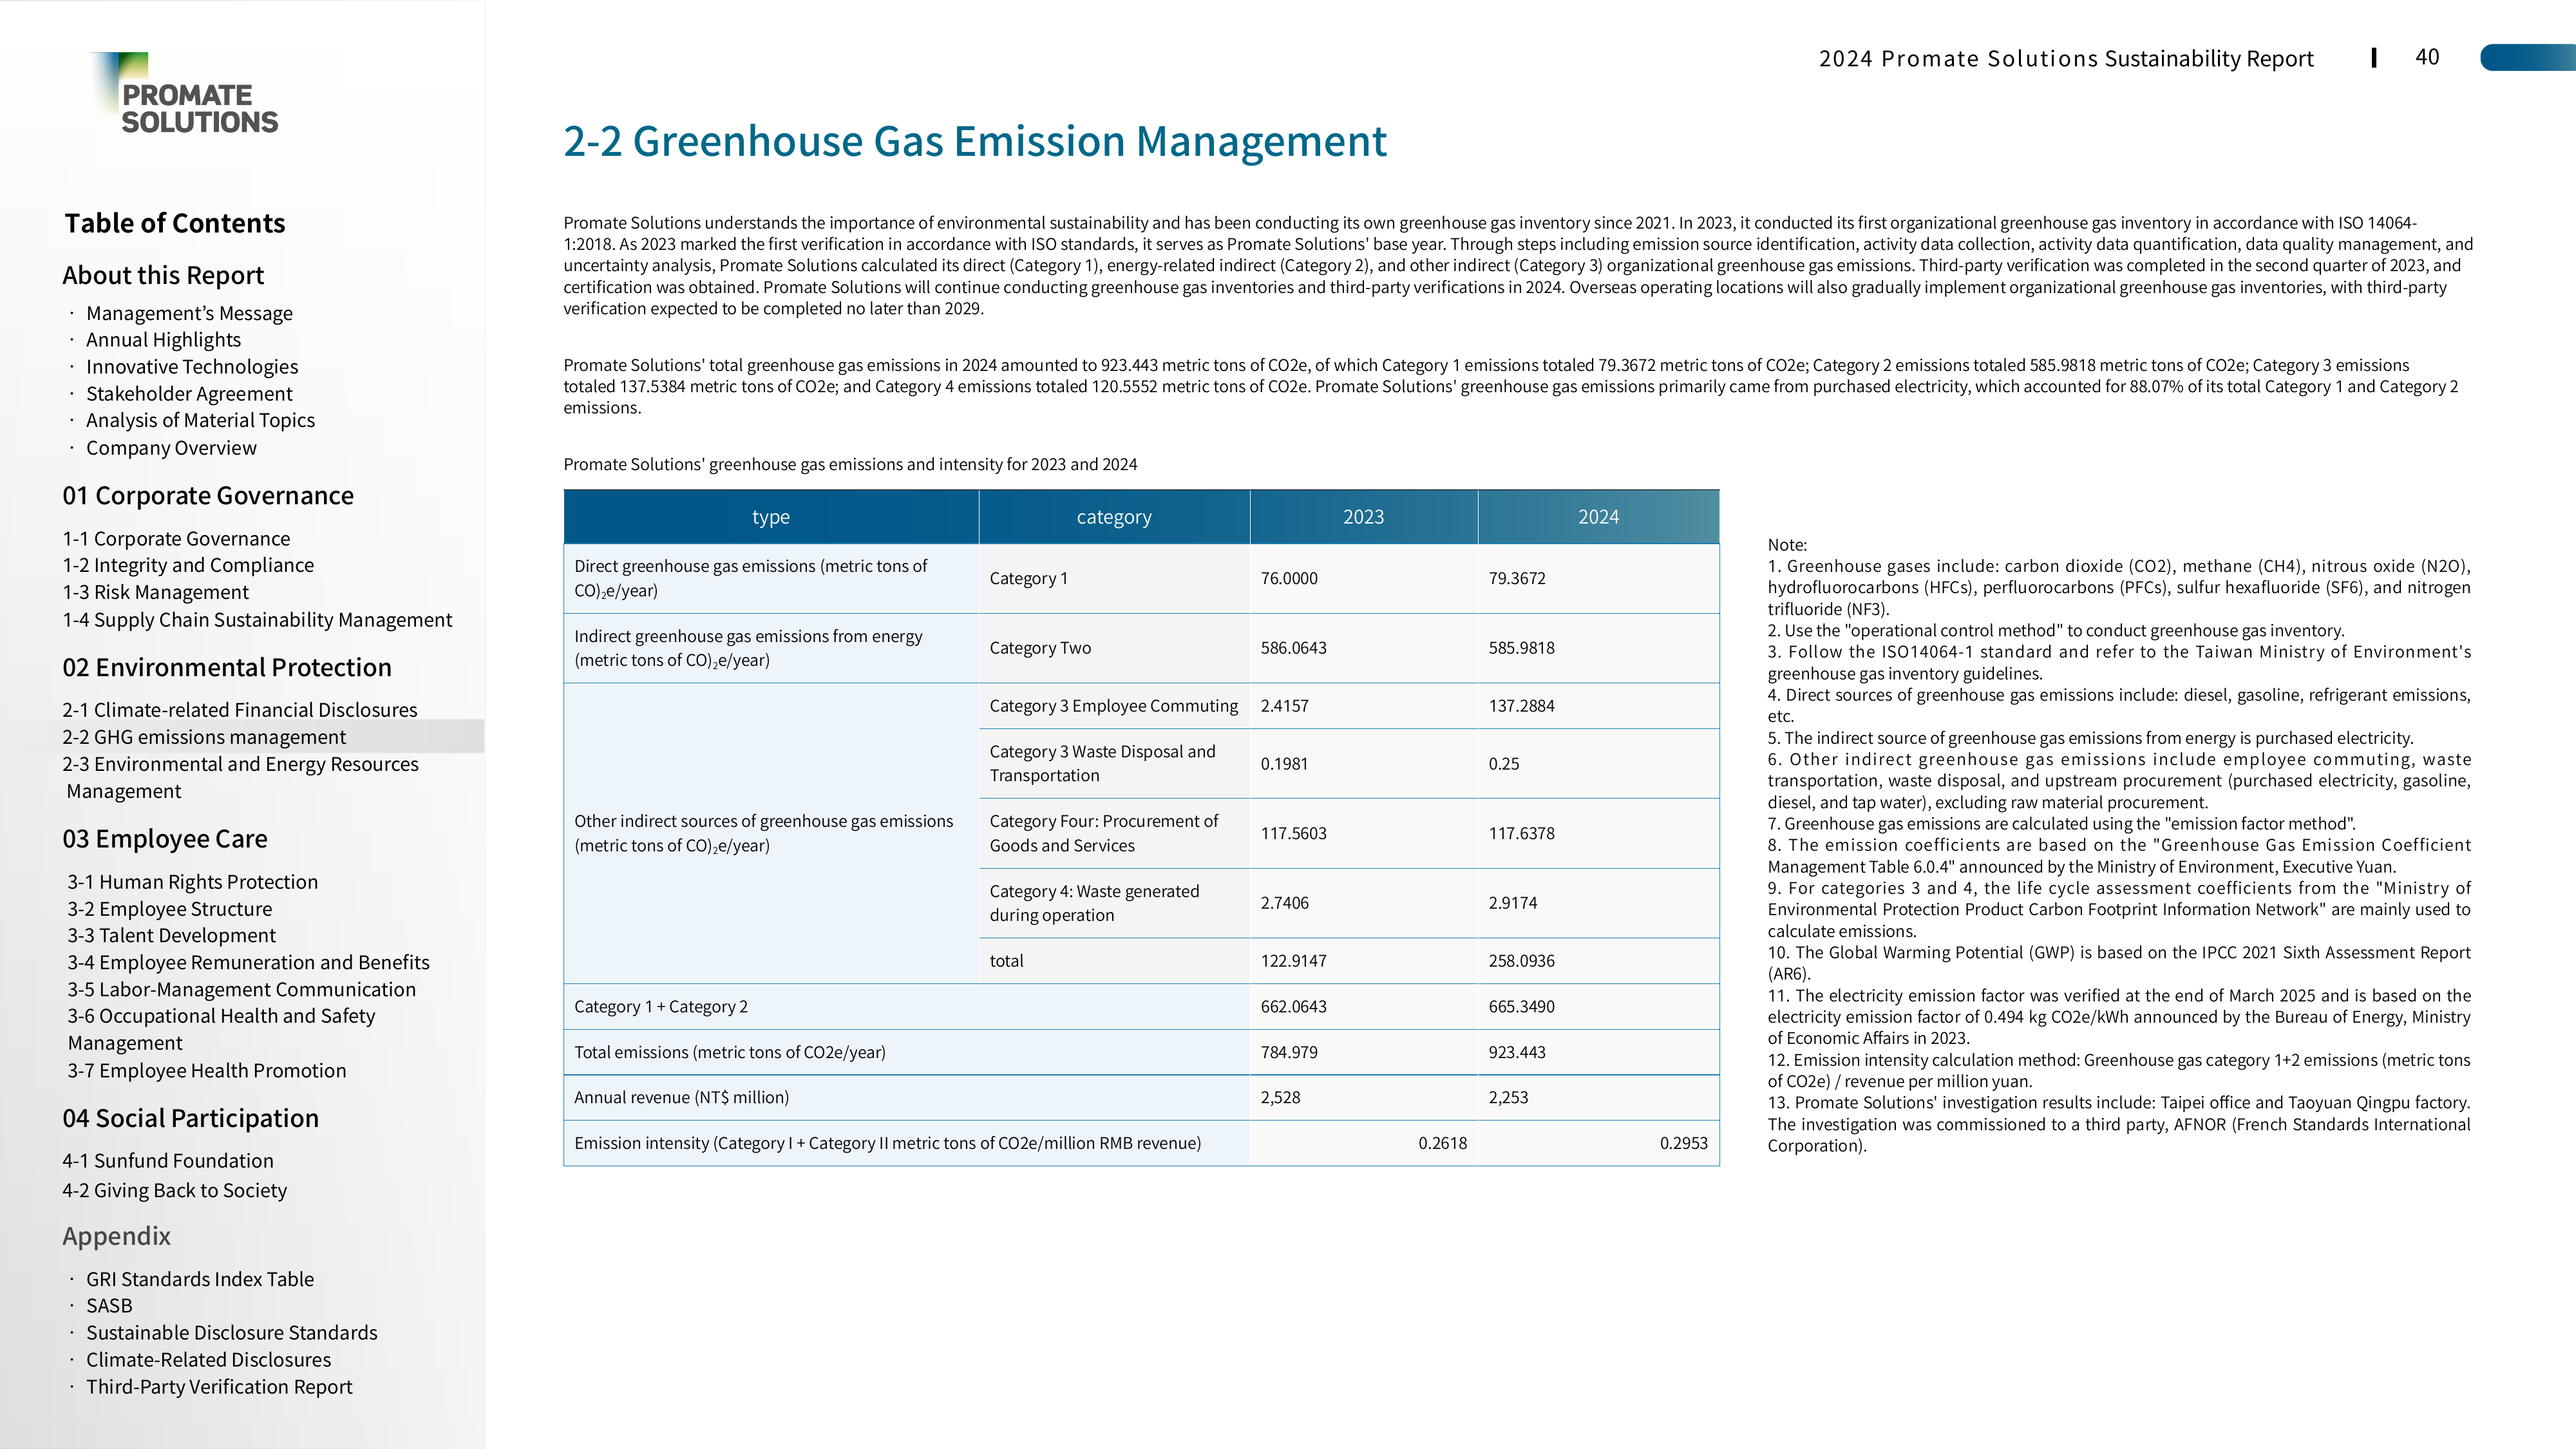Screen dimensions: 2576x1449
Task: Go to 3-1 Human Rights Protection
Action: (193, 882)
